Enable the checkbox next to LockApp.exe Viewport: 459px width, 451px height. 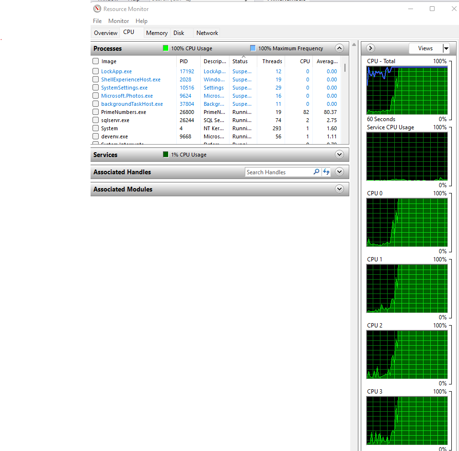pos(96,71)
